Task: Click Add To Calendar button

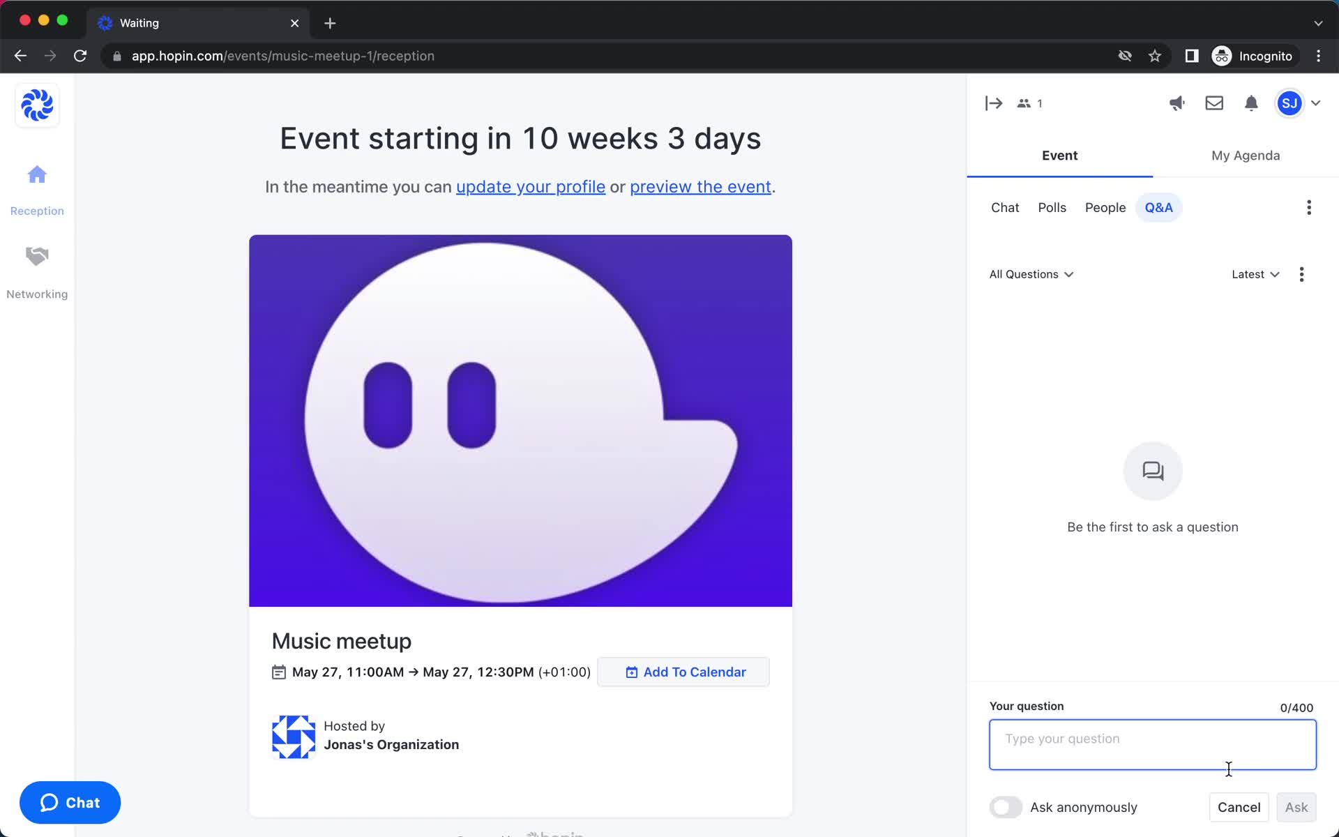Action: 686,672
